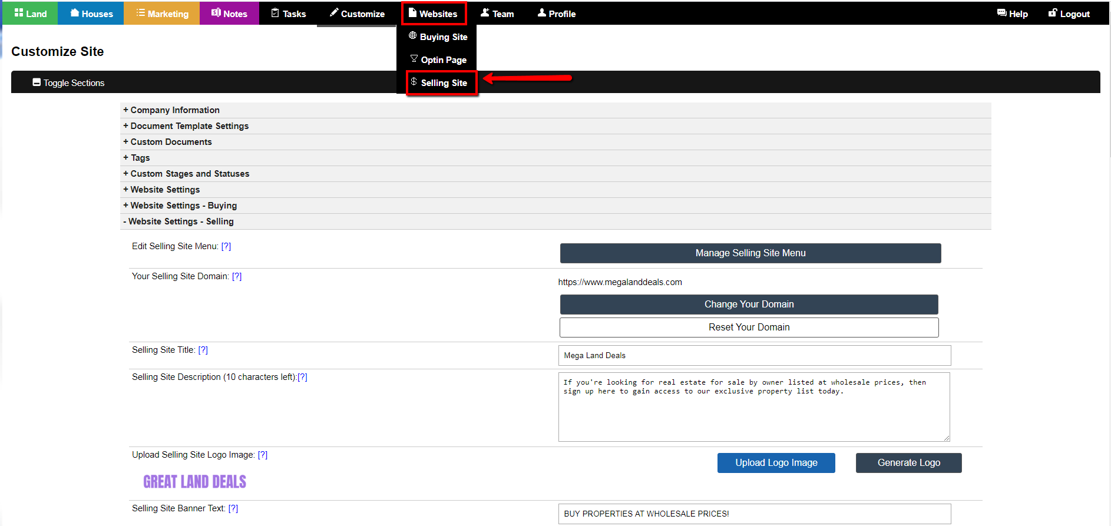Click the Manage Selling Site Menu button
Viewport: 1111px width, 526px height.
point(750,253)
